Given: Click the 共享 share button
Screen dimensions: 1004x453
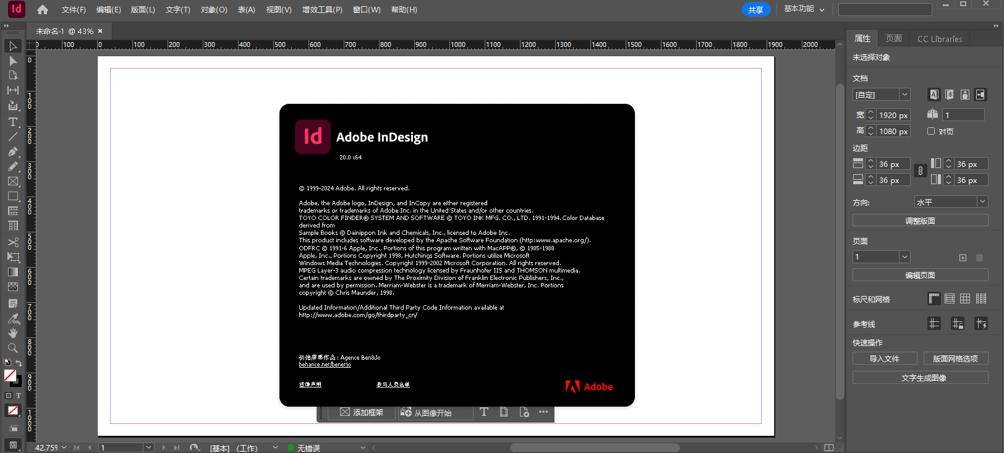Looking at the screenshot, I should [x=756, y=10].
